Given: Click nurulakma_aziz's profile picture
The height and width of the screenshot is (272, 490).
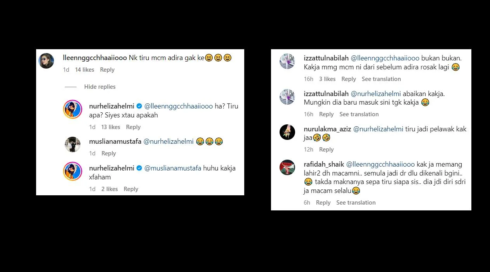Looking at the screenshot, I should click(287, 132).
